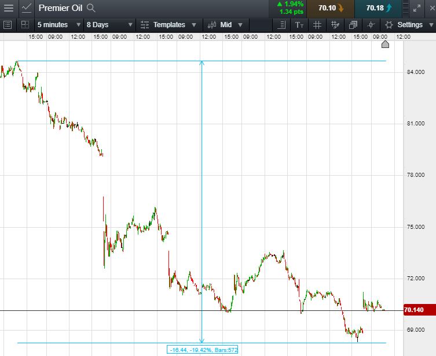Viewport: 436px width, 356px height.
Task: Click the grid colour picker icon
Action: click(335, 25)
